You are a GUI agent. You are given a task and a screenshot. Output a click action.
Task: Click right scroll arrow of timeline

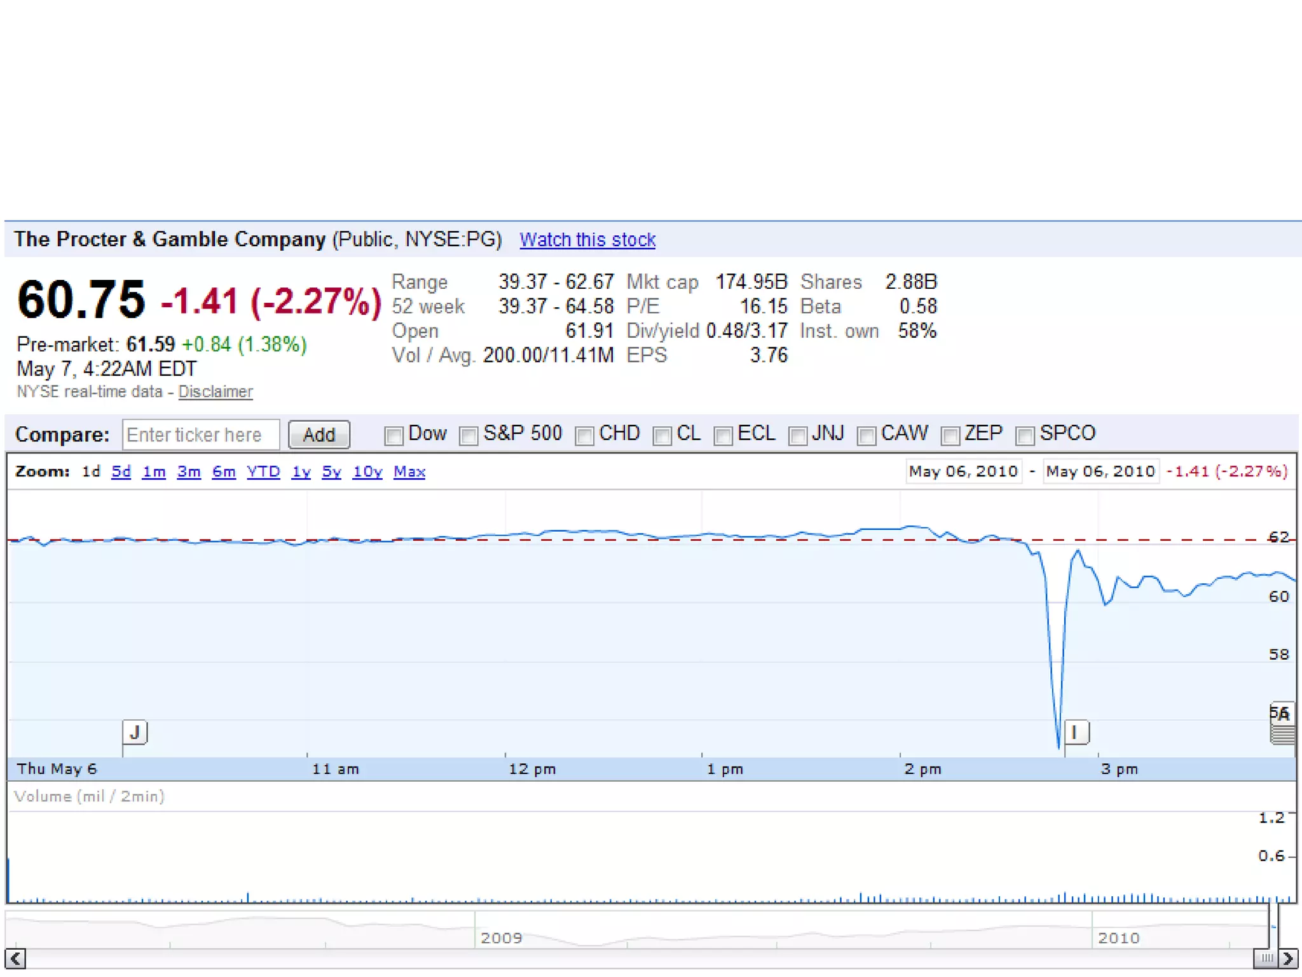[1288, 958]
